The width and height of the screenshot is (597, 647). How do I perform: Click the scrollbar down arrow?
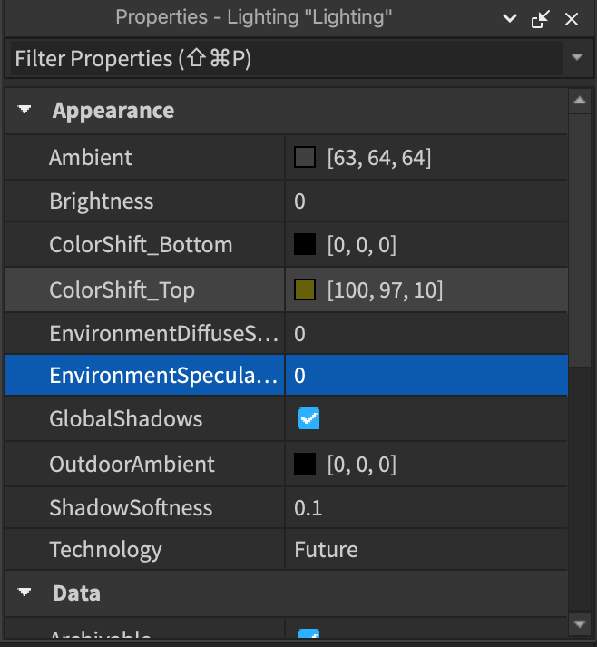click(x=580, y=623)
